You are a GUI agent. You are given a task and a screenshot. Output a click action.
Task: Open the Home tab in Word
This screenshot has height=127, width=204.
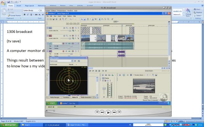[x=11, y=5]
